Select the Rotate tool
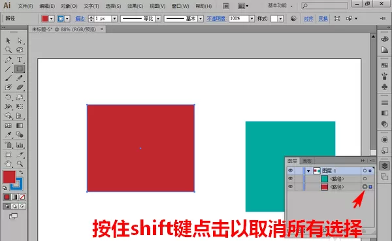 (8, 97)
